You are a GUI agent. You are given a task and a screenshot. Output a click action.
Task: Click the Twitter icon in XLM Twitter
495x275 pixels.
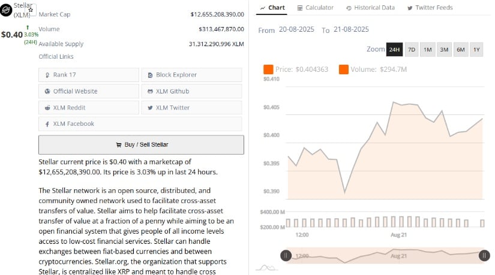[x=150, y=108]
